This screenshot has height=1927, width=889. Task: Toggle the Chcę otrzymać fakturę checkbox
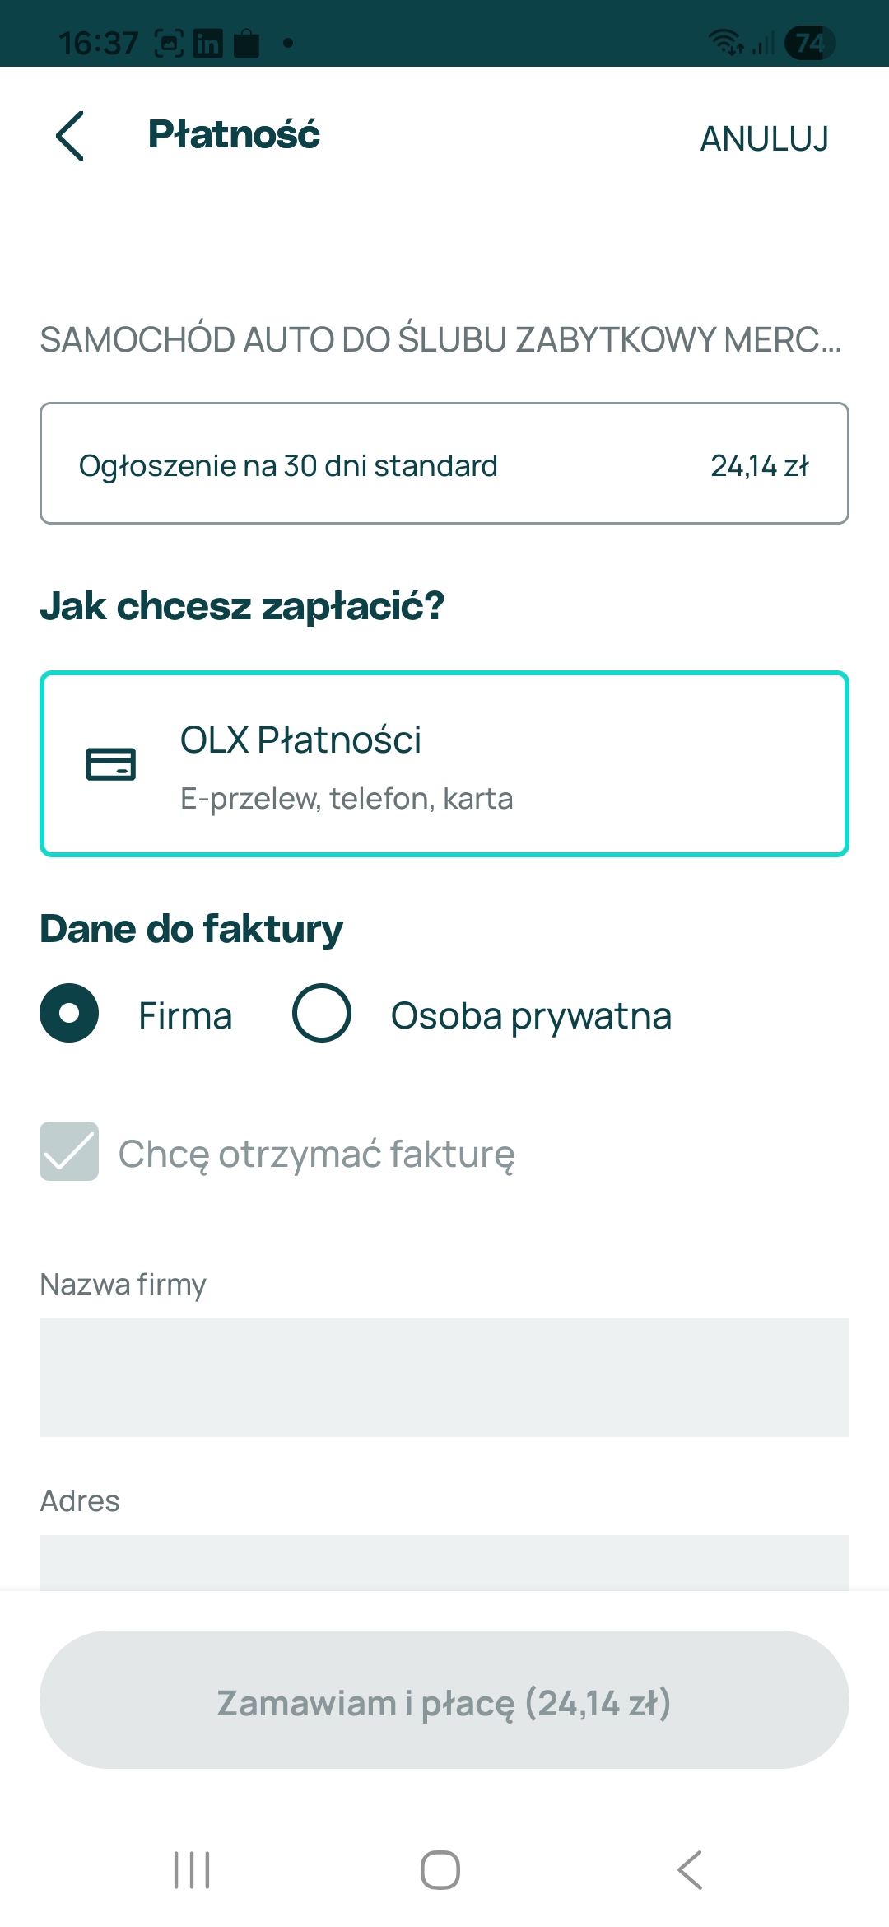(69, 1151)
